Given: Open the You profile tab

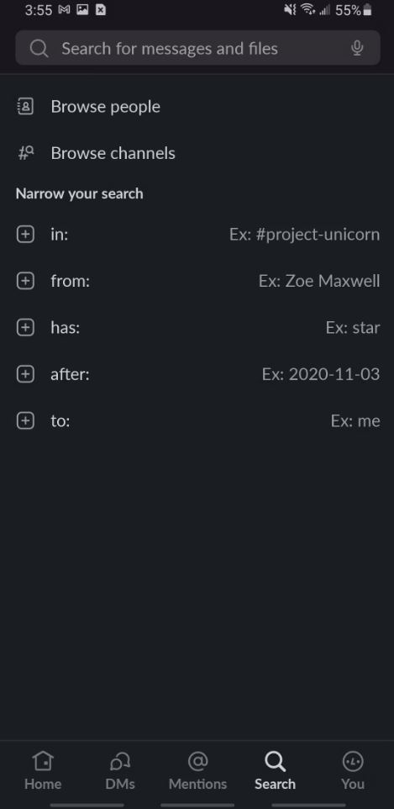Looking at the screenshot, I should (353, 771).
